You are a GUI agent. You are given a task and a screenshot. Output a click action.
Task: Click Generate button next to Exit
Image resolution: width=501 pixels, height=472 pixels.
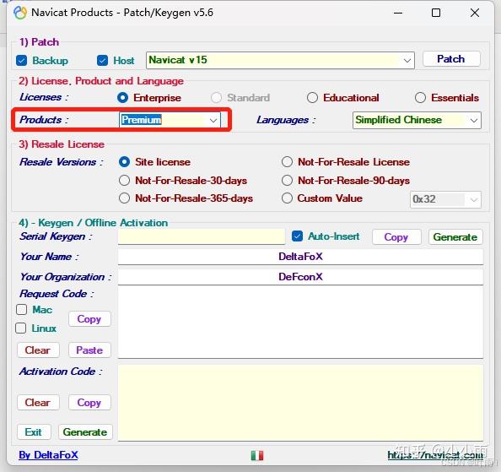coord(85,432)
